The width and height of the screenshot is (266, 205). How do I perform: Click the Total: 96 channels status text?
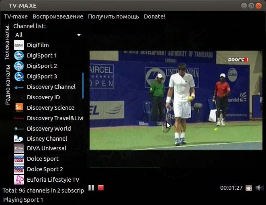[43, 191]
